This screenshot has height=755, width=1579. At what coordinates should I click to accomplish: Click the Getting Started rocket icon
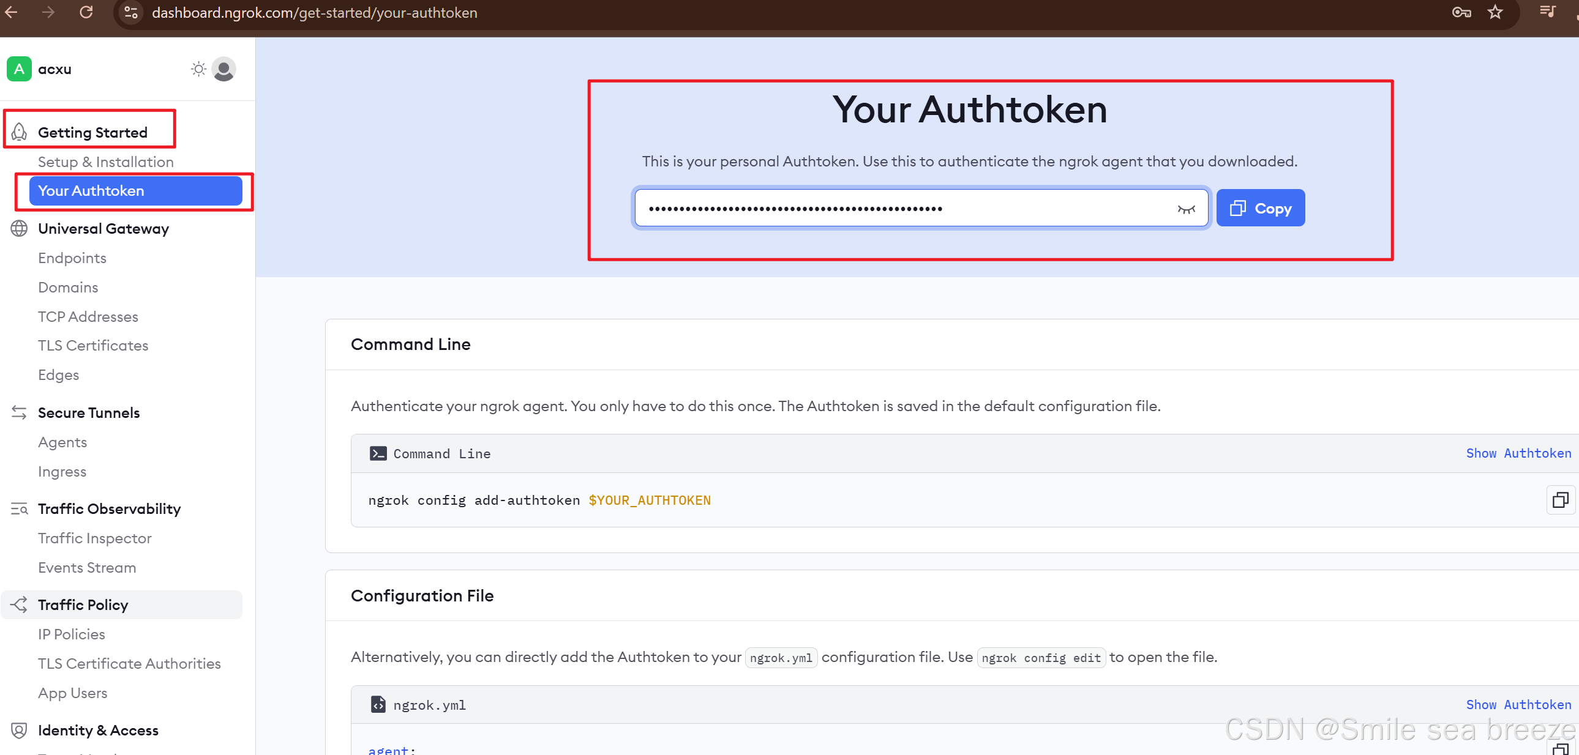click(18, 132)
